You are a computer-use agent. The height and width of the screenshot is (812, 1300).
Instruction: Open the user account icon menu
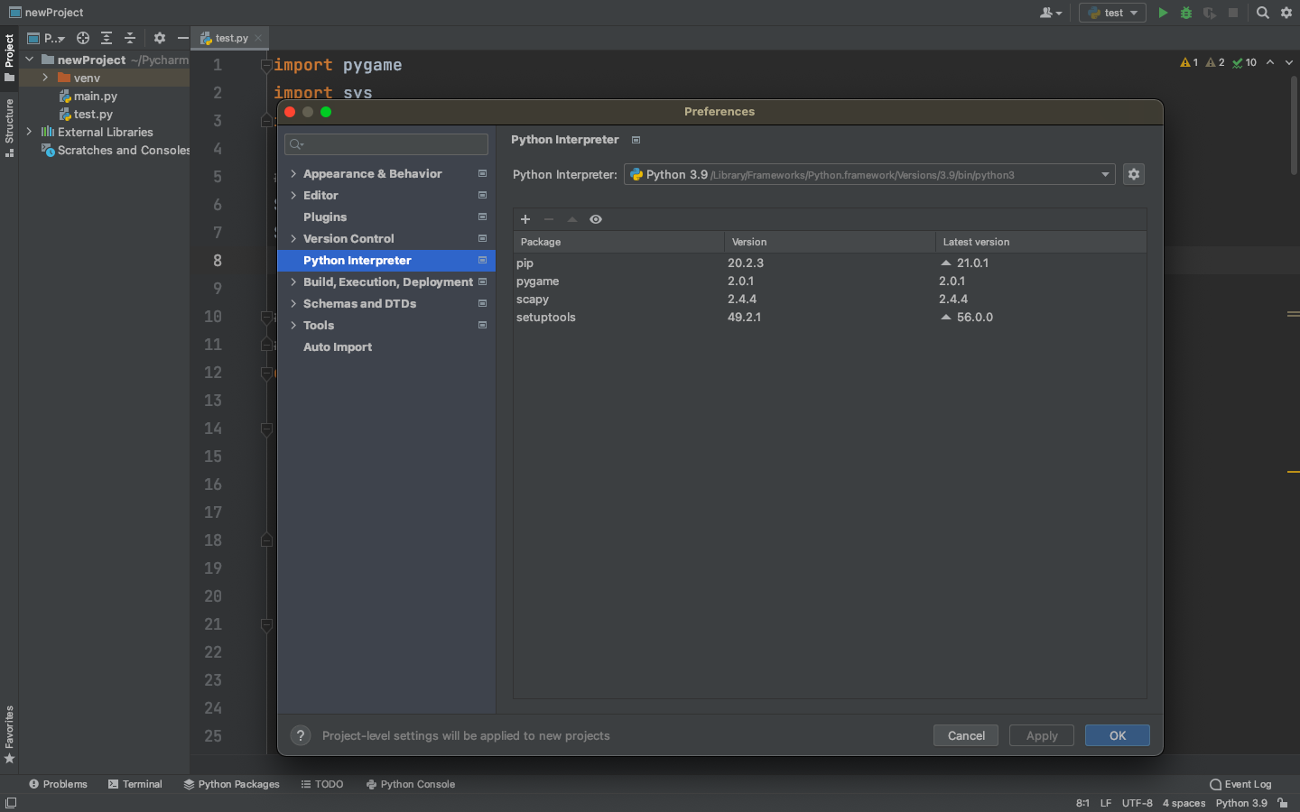pyautogui.click(x=1051, y=13)
